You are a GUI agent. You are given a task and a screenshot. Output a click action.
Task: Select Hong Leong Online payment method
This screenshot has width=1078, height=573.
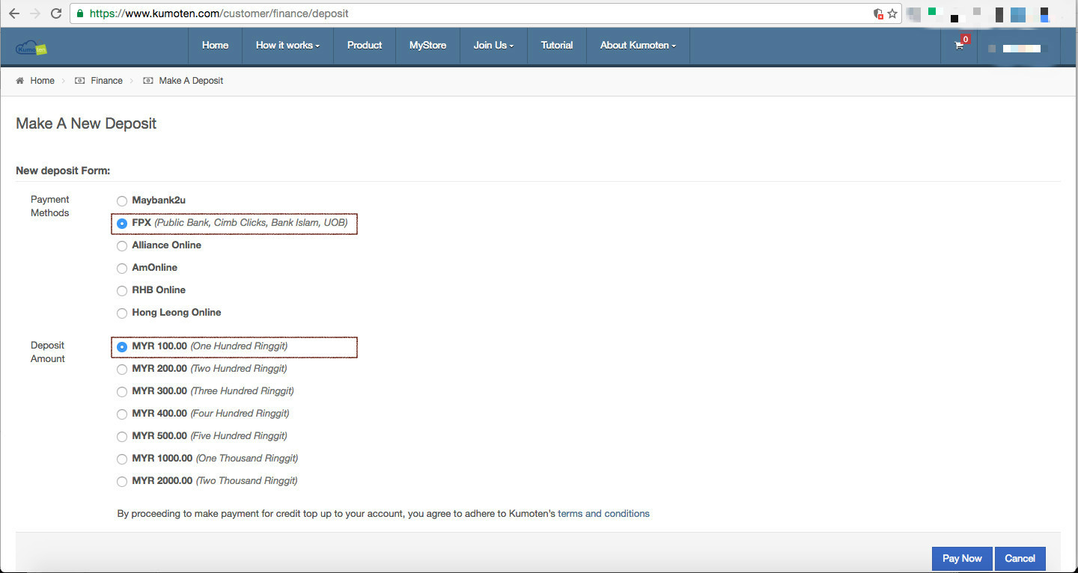tap(122, 313)
